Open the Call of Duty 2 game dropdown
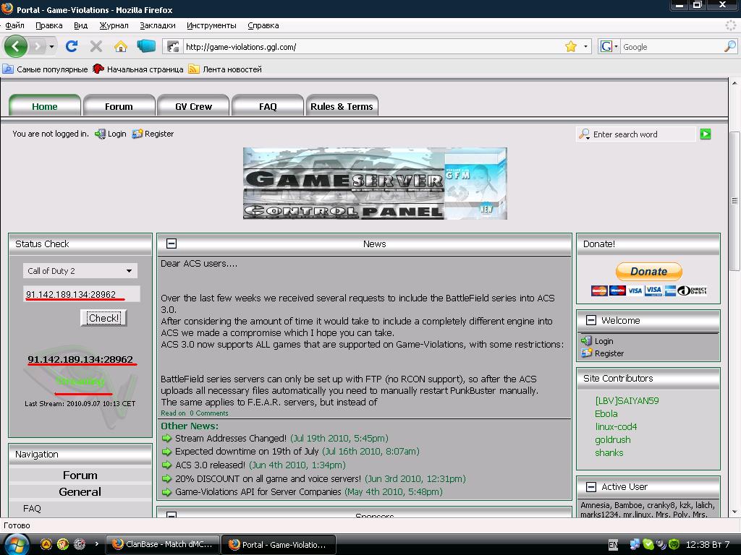 80,271
